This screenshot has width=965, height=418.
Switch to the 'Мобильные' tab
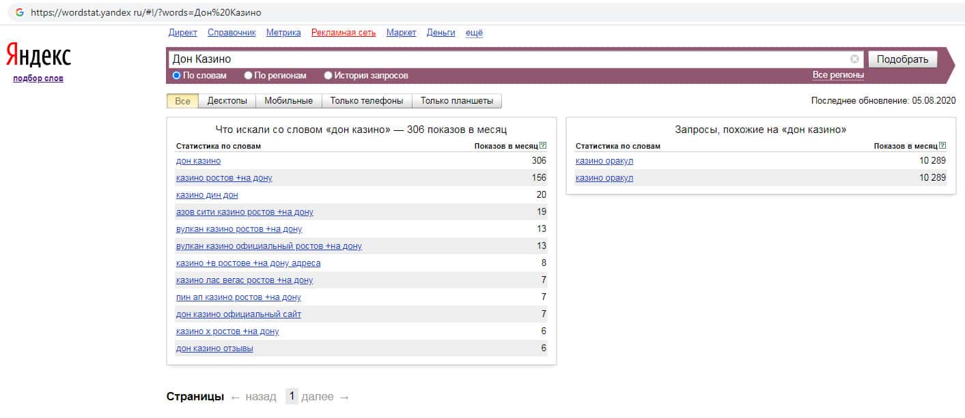pyautogui.click(x=288, y=101)
